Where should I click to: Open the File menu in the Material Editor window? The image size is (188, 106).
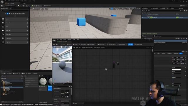click(58, 39)
